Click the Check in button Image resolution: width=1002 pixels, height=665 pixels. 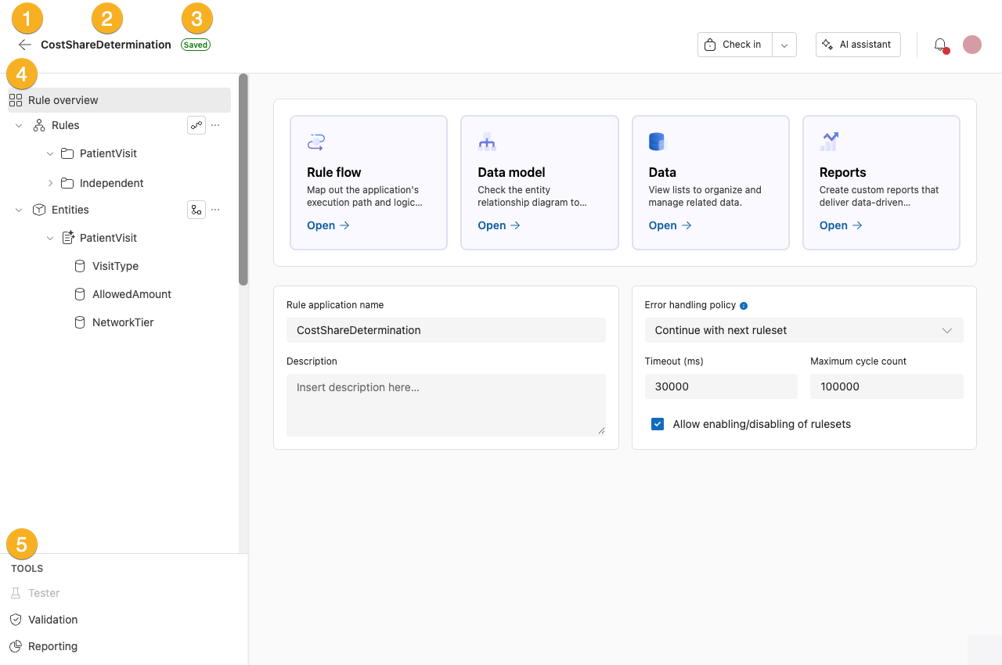pos(733,45)
